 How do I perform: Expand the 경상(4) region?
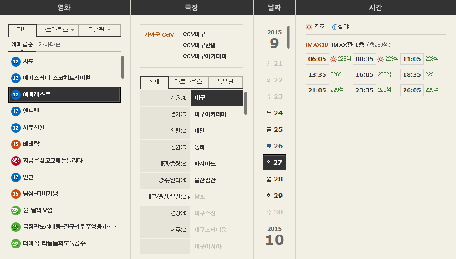click(165, 214)
